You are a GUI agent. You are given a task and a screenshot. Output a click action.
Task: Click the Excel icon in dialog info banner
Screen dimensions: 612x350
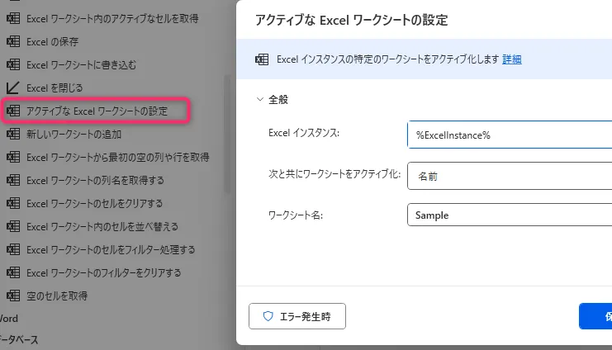click(x=262, y=59)
